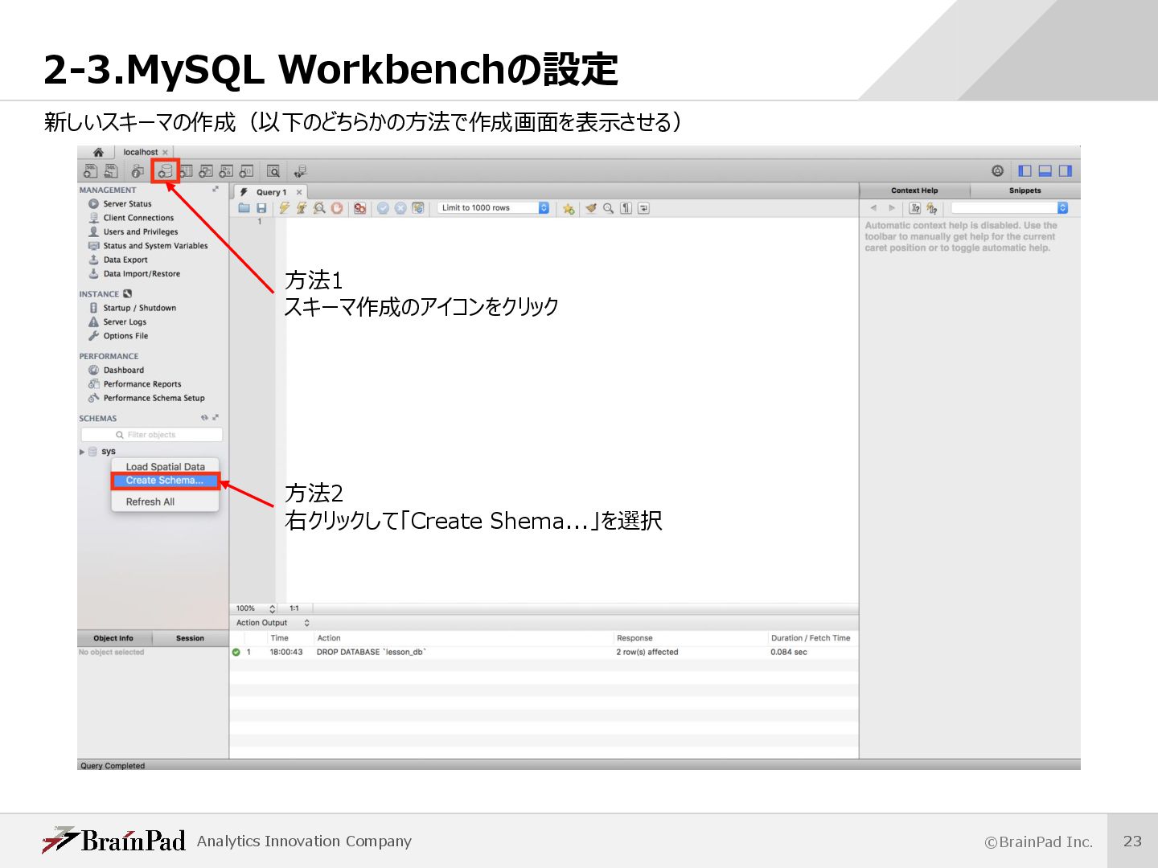The height and width of the screenshot is (868, 1158).
Task: Click the create new view icon
Action: [206, 171]
